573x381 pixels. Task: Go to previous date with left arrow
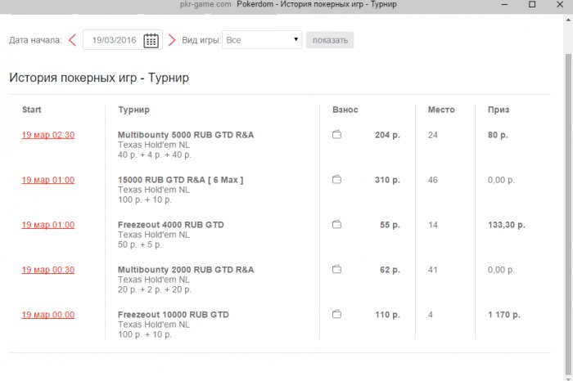coord(73,40)
